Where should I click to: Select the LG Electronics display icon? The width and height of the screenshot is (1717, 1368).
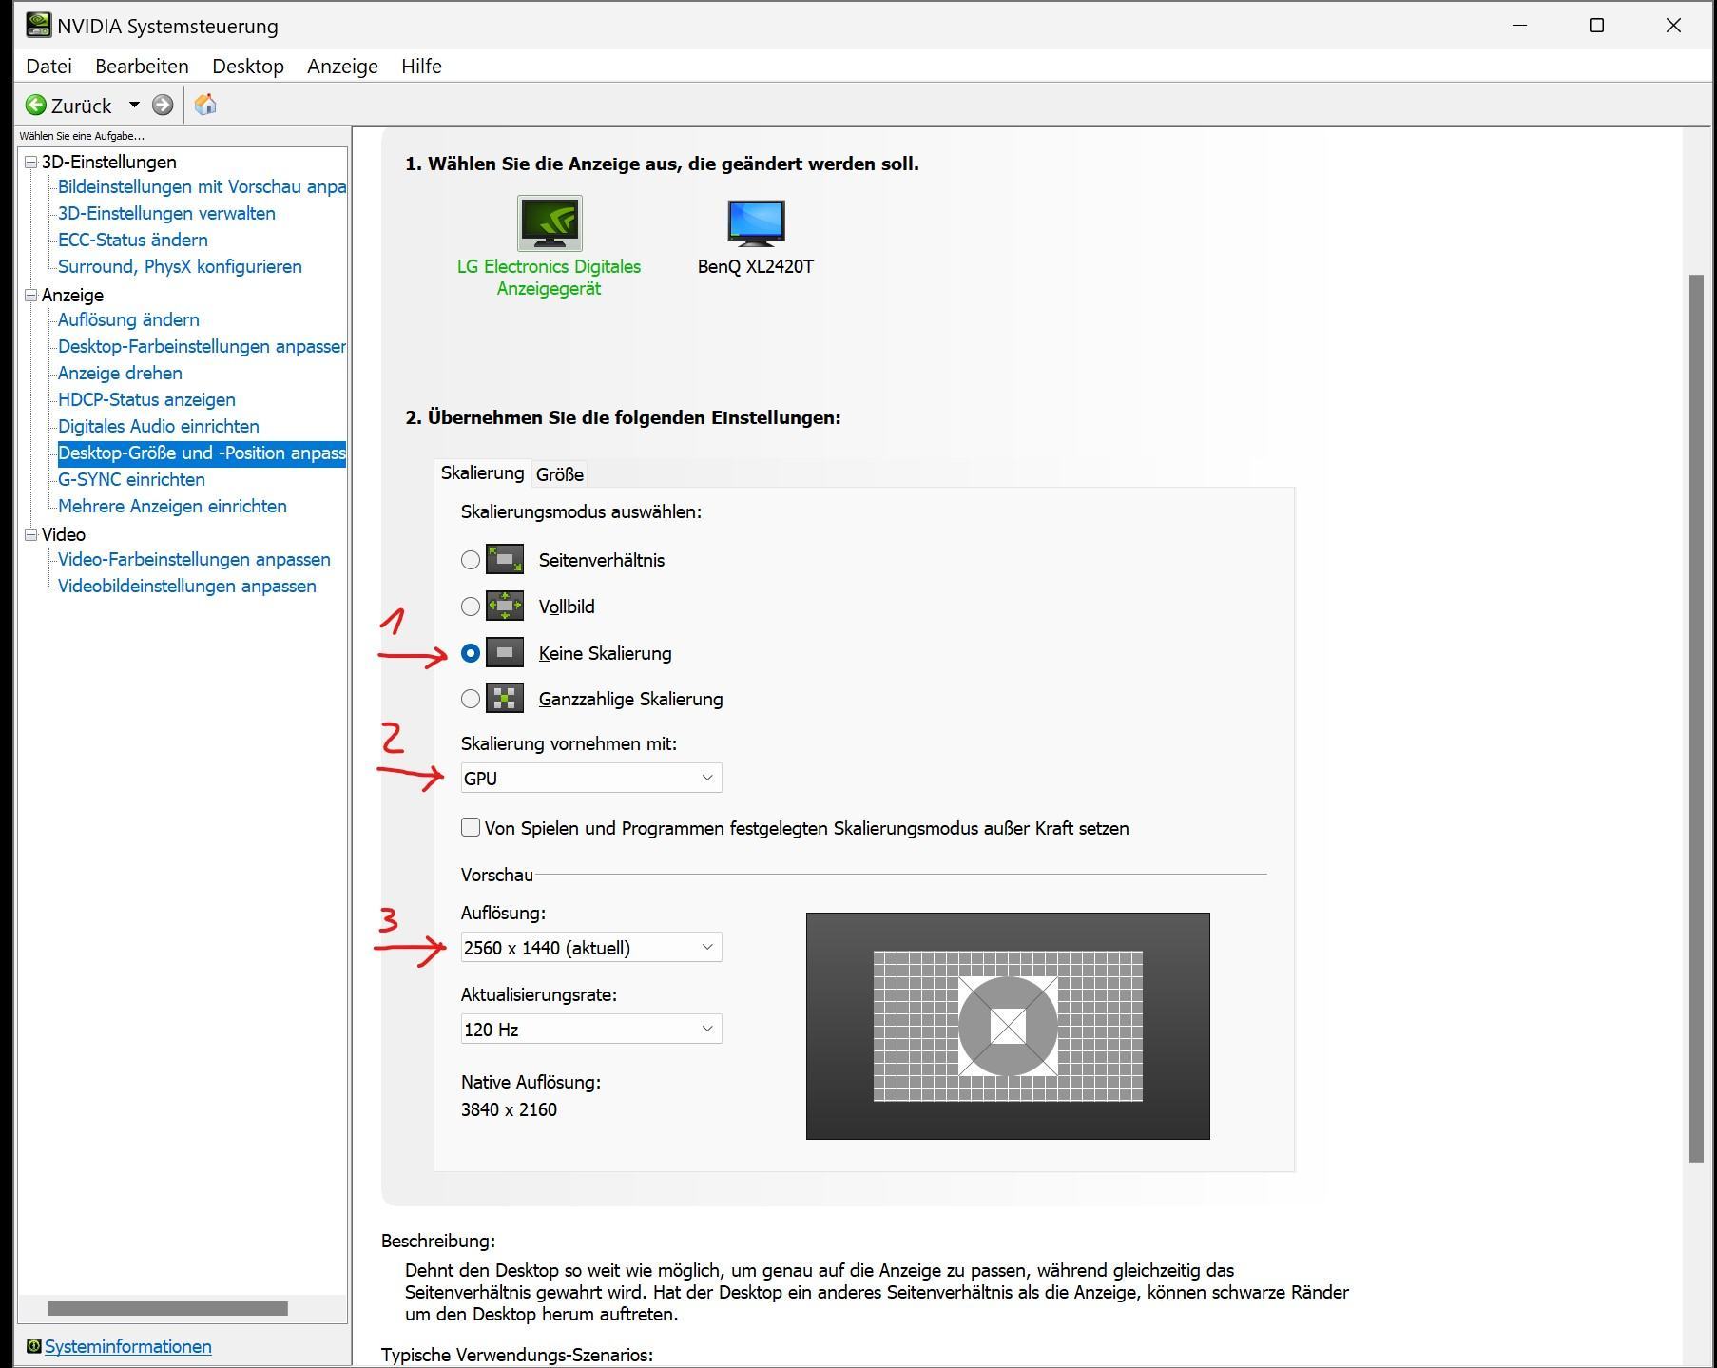550,222
